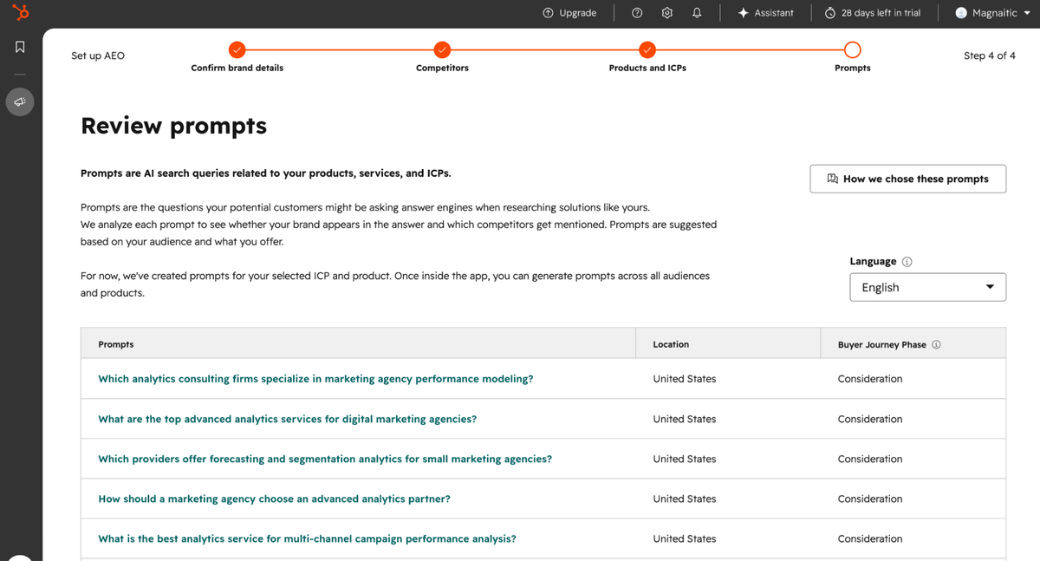
Task: Click Consideration in the forecasting and segmentation row
Action: (x=870, y=459)
